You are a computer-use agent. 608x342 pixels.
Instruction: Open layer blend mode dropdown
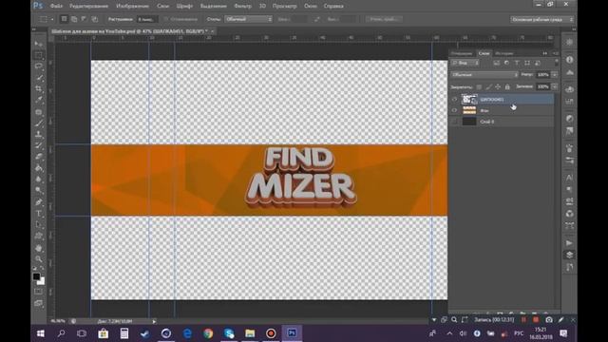(484, 75)
